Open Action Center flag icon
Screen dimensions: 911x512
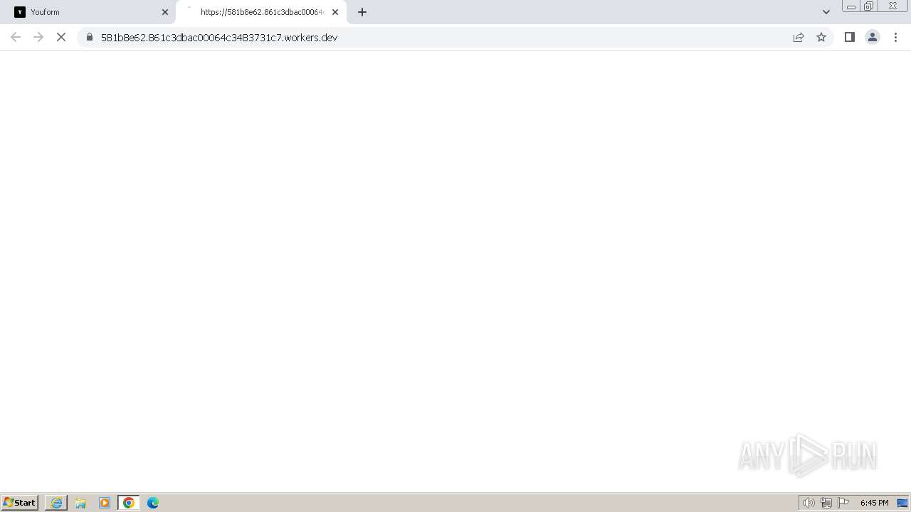tap(843, 503)
